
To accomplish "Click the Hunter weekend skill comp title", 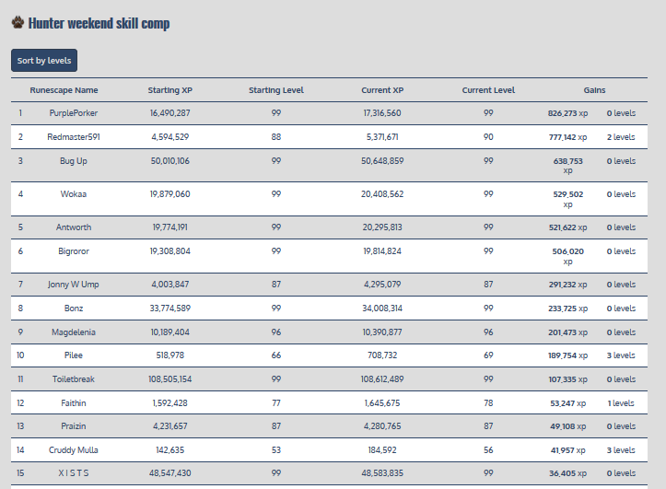I will tap(99, 23).
